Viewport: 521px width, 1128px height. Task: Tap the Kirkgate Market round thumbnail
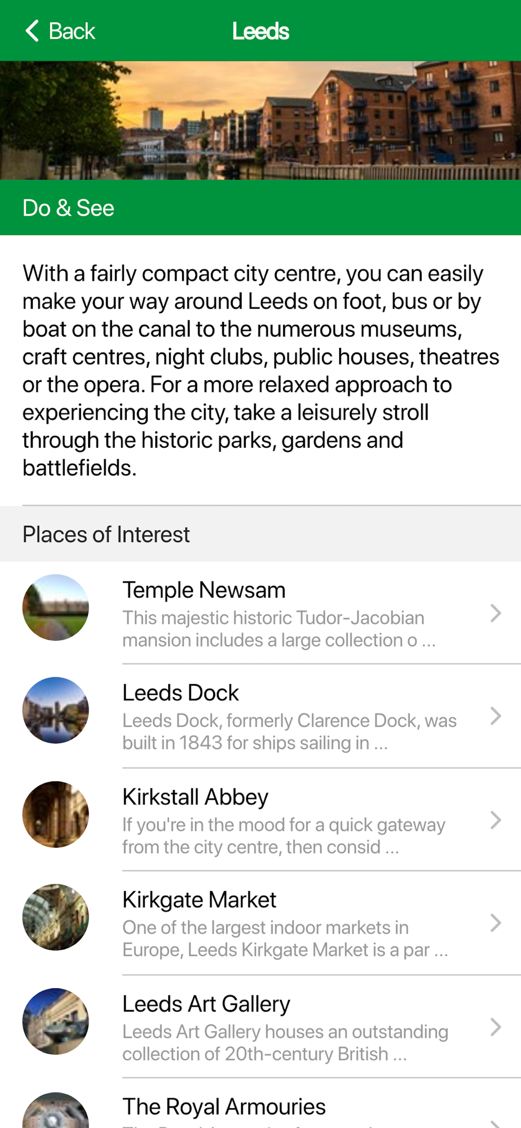[x=55, y=917]
